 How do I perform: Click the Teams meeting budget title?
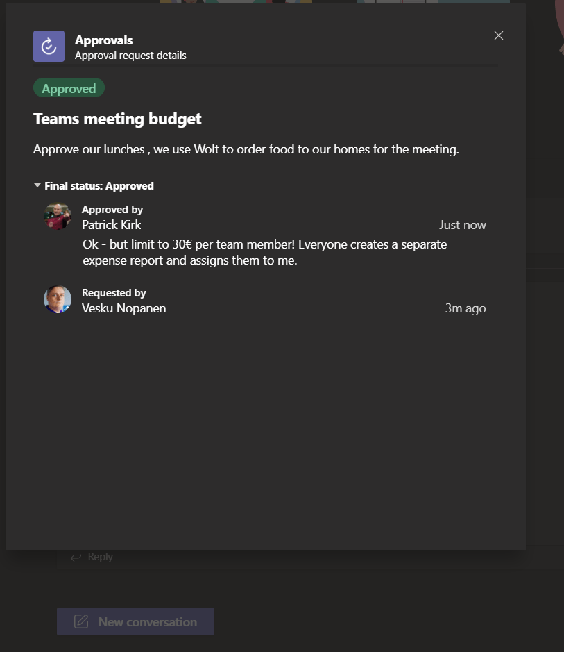(x=117, y=119)
